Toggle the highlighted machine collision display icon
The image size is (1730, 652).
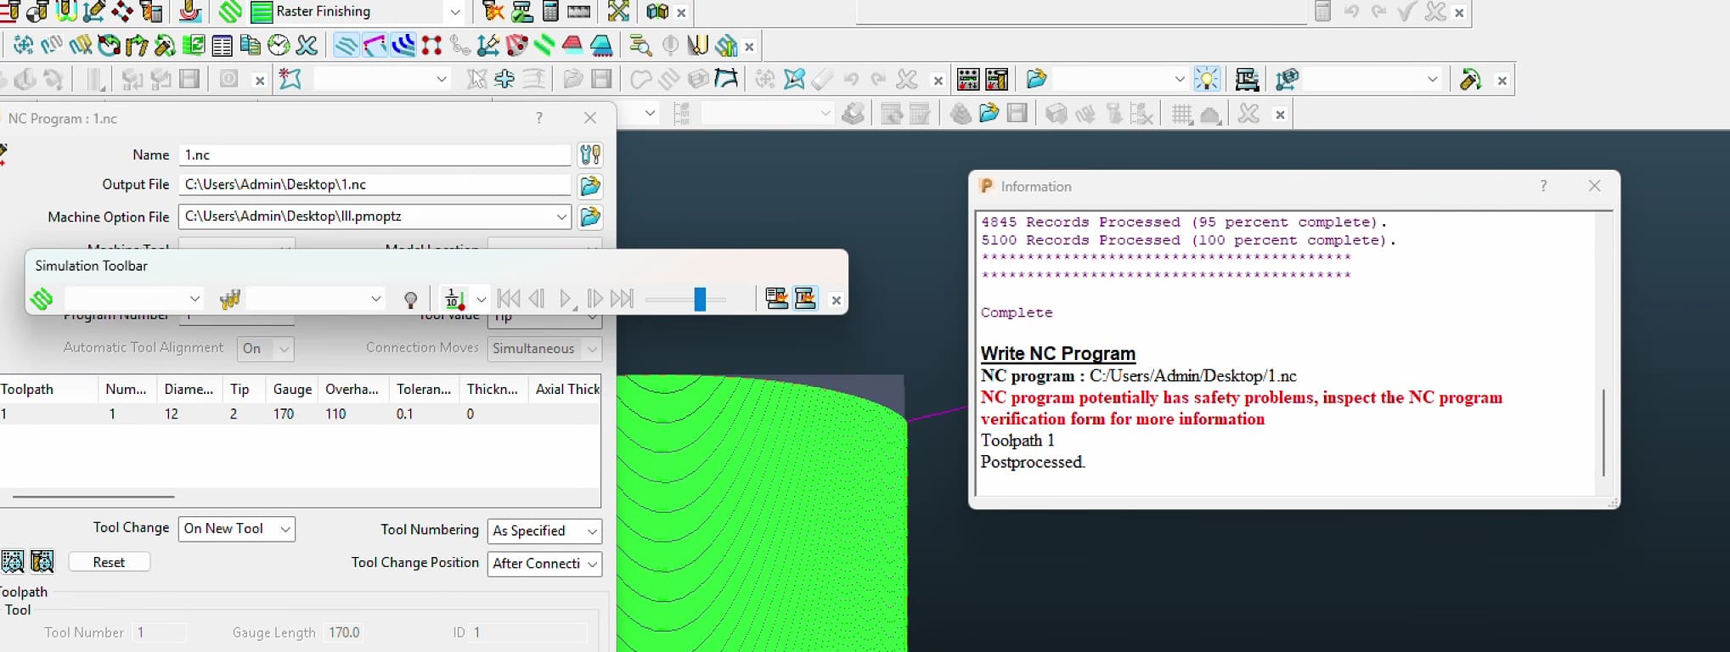pos(805,299)
